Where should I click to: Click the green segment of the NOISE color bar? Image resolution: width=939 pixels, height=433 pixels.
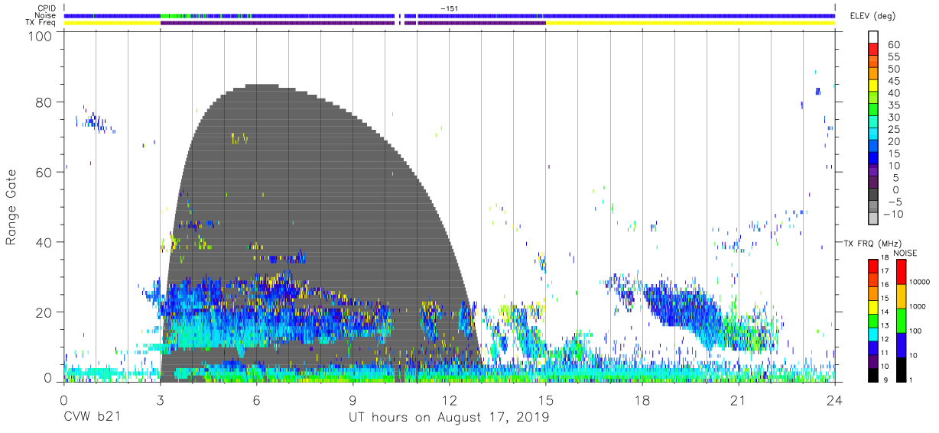900,320
